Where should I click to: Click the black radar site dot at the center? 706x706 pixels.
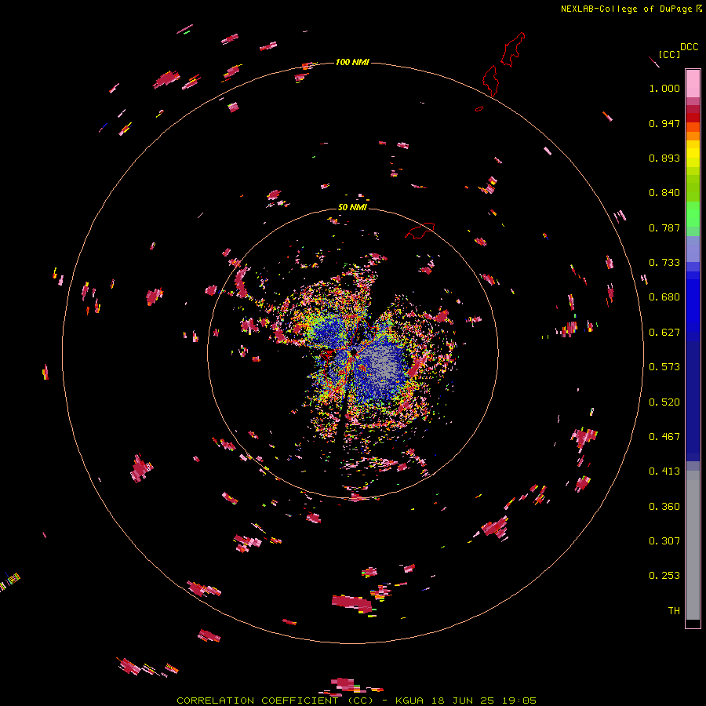pyautogui.click(x=354, y=351)
